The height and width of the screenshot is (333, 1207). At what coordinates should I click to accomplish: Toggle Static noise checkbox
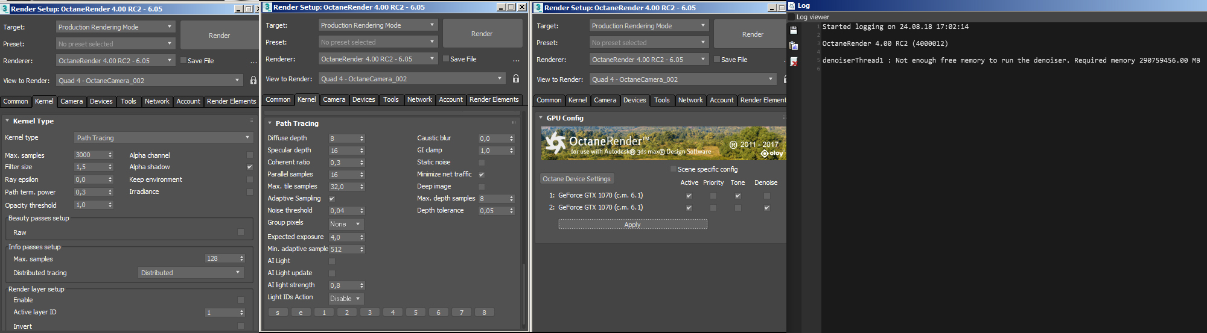[x=482, y=163]
